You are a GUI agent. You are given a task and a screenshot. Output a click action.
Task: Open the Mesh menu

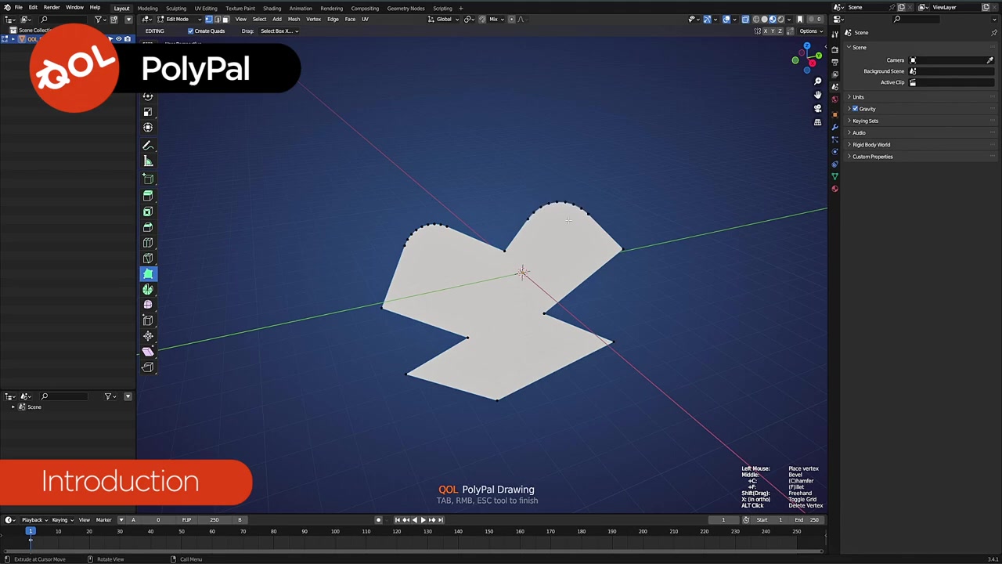click(x=294, y=19)
